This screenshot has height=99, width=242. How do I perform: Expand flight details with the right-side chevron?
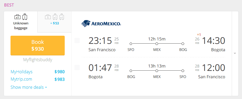[235, 53]
